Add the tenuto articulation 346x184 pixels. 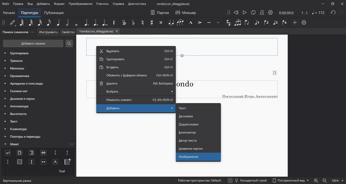pyautogui.click(x=209, y=22)
